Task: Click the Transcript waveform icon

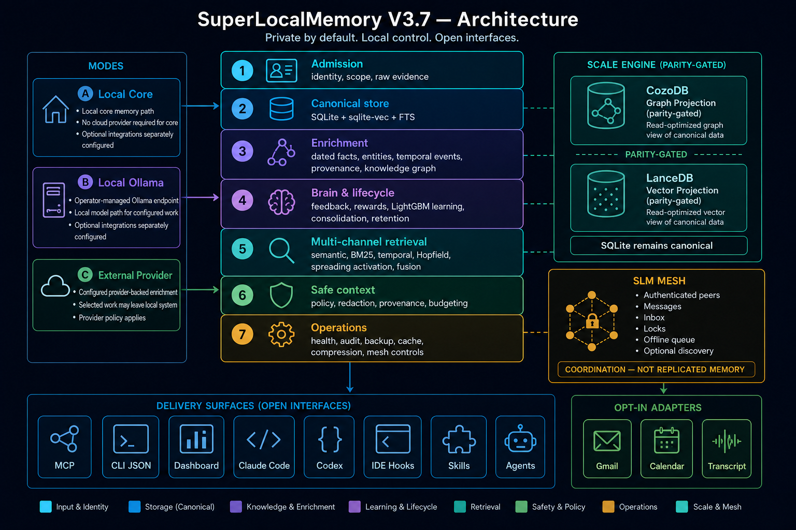Action: (x=727, y=441)
